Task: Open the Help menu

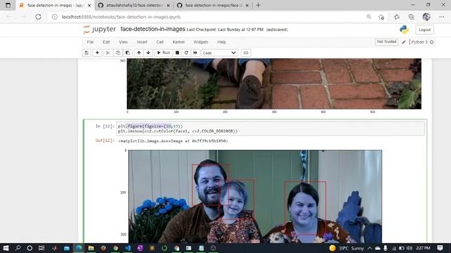Action: tap(221, 42)
